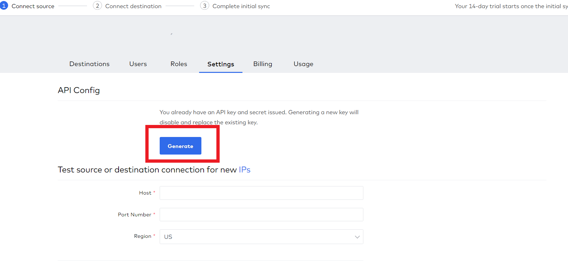View the Usage tab
568x272 pixels.
(x=303, y=64)
